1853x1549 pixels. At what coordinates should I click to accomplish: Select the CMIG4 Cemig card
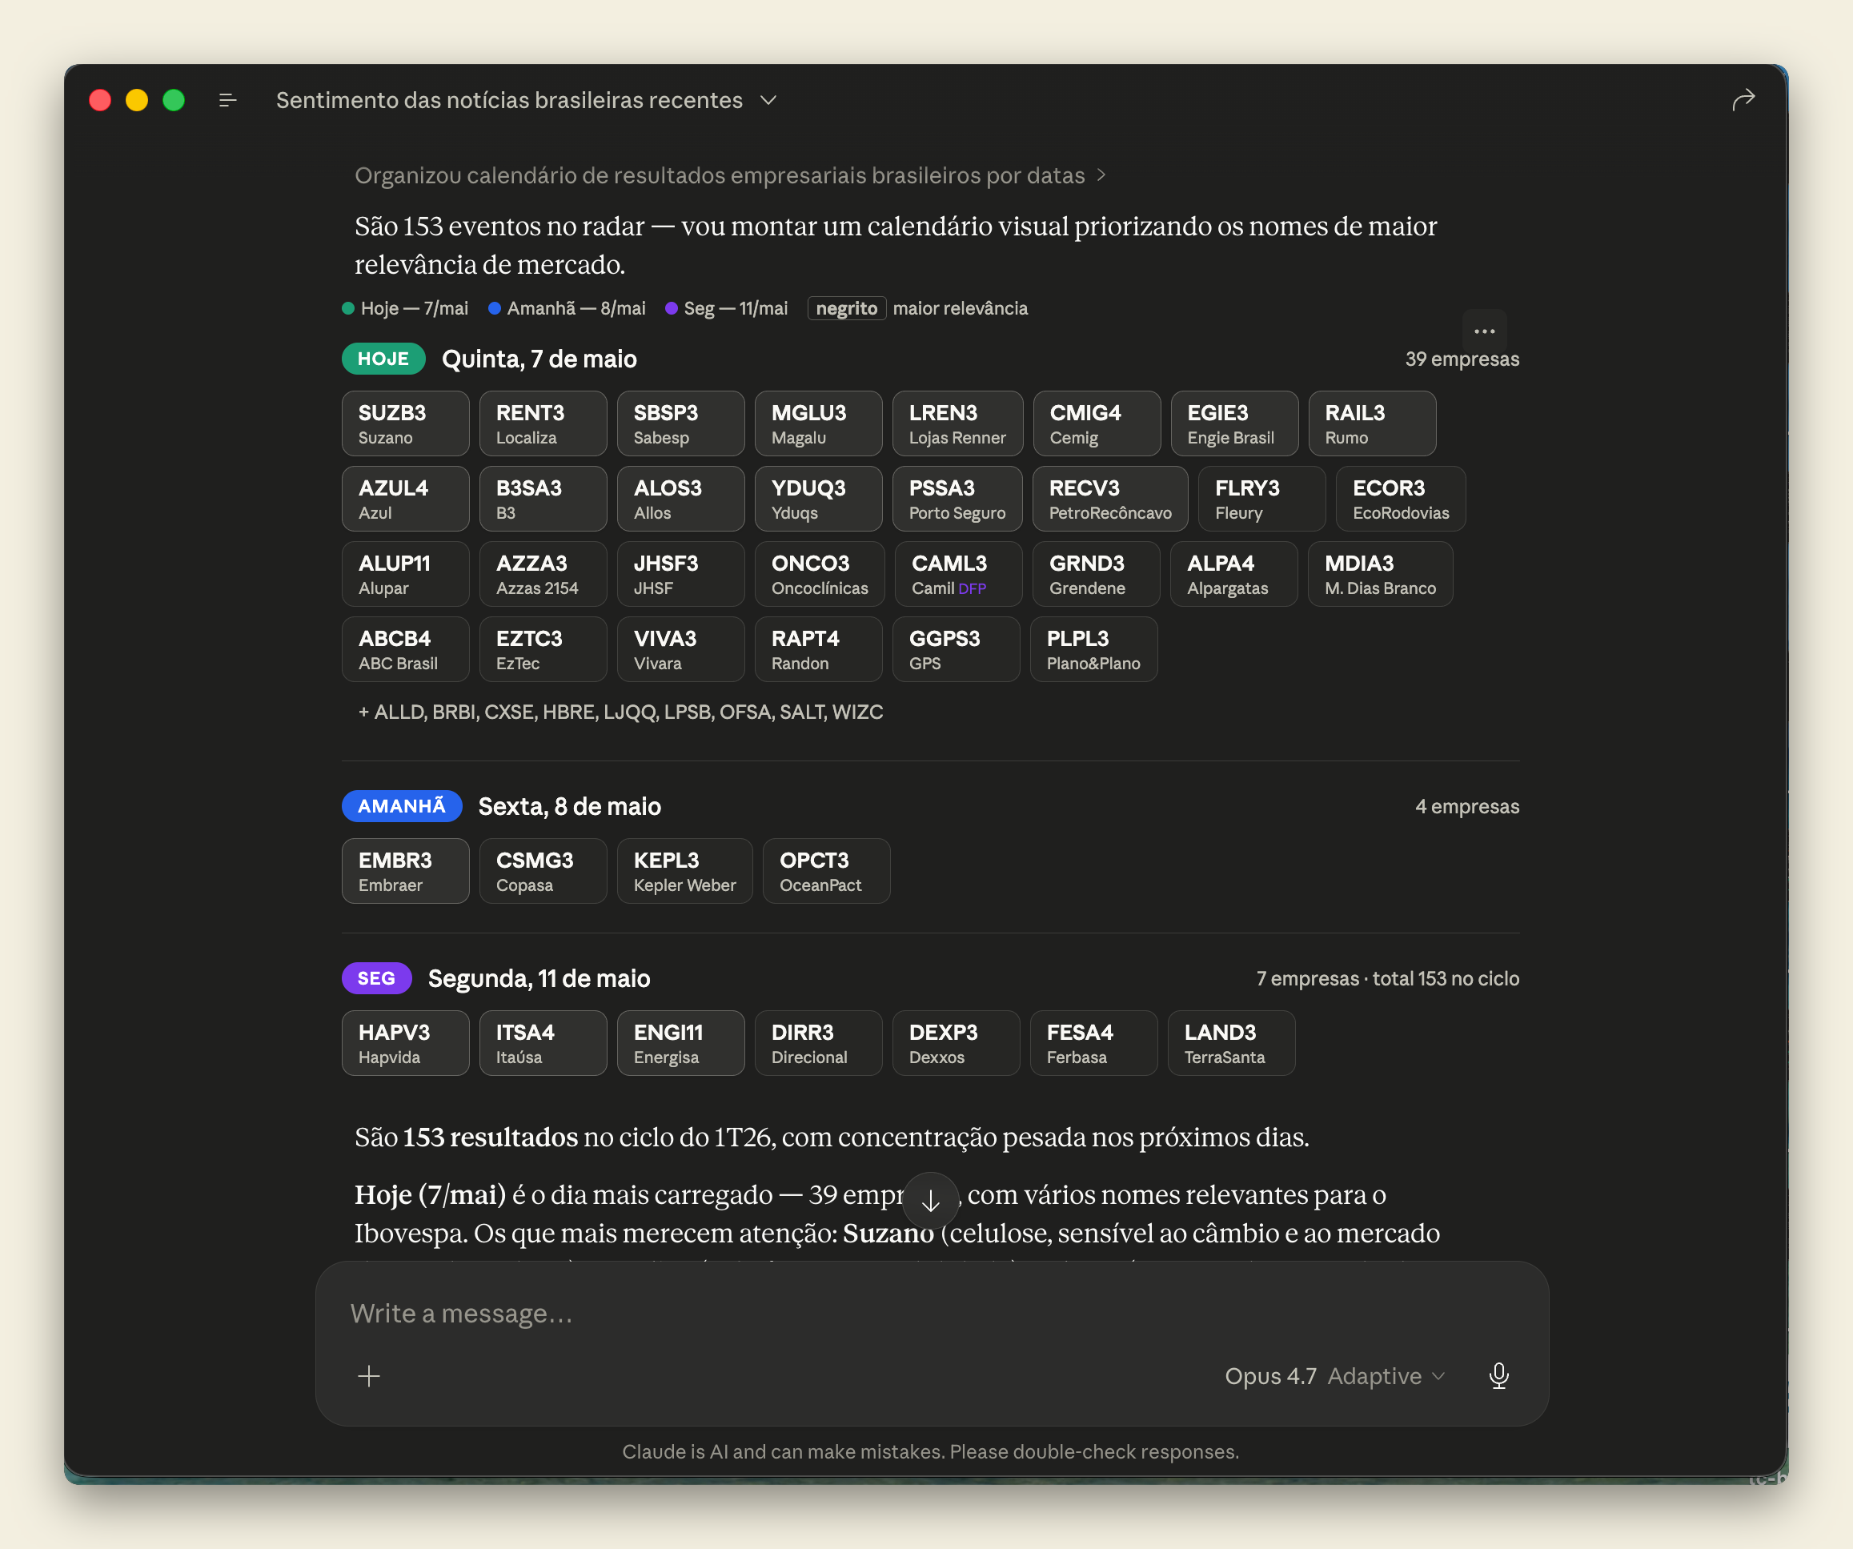pyautogui.click(x=1097, y=423)
